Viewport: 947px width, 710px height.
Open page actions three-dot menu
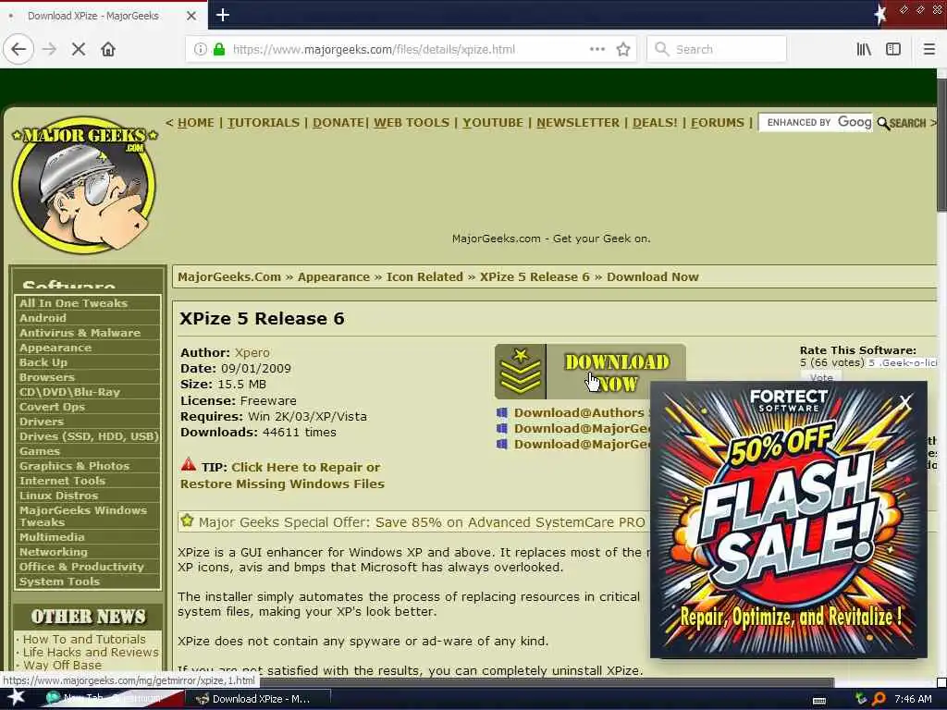coord(597,49)
